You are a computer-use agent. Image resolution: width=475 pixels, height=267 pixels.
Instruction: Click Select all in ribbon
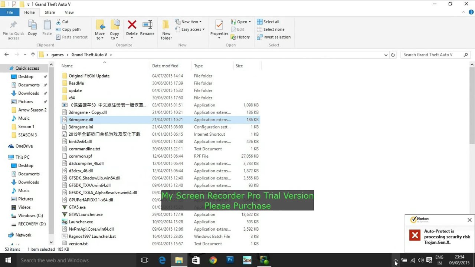point(268,22)
